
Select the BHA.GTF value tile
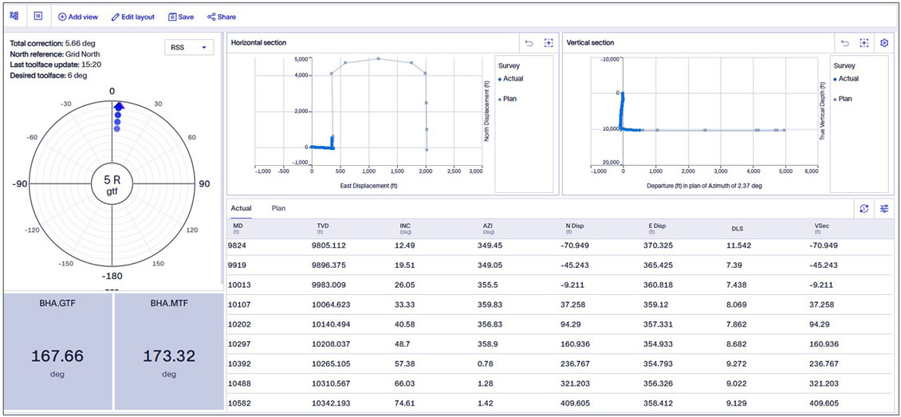56,352
